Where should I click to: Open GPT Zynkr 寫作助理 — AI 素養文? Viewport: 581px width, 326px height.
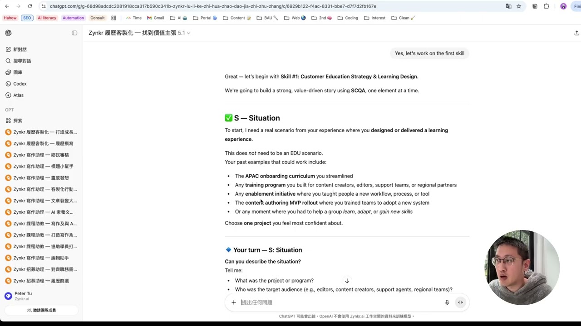[x=41, y=212]
